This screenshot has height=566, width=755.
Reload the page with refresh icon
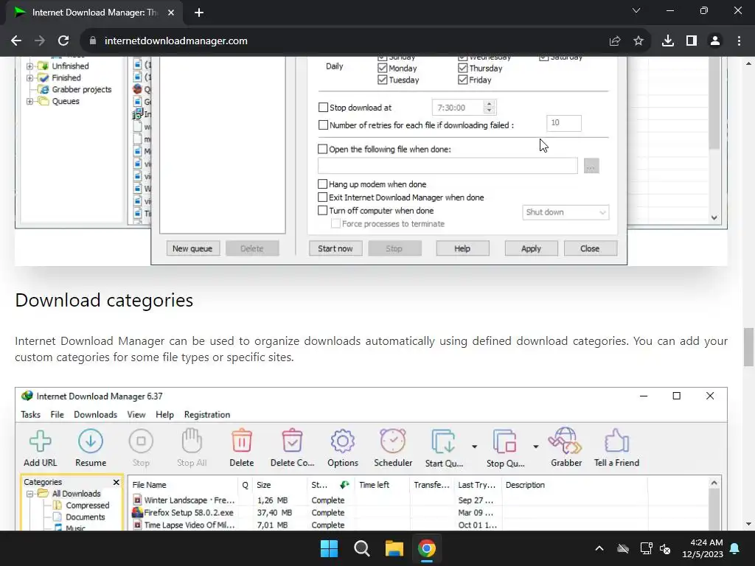(x=63, y=41)
